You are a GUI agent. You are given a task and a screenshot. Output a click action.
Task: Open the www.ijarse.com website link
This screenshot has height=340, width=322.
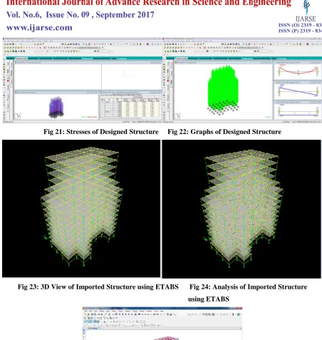coord(39,28)
